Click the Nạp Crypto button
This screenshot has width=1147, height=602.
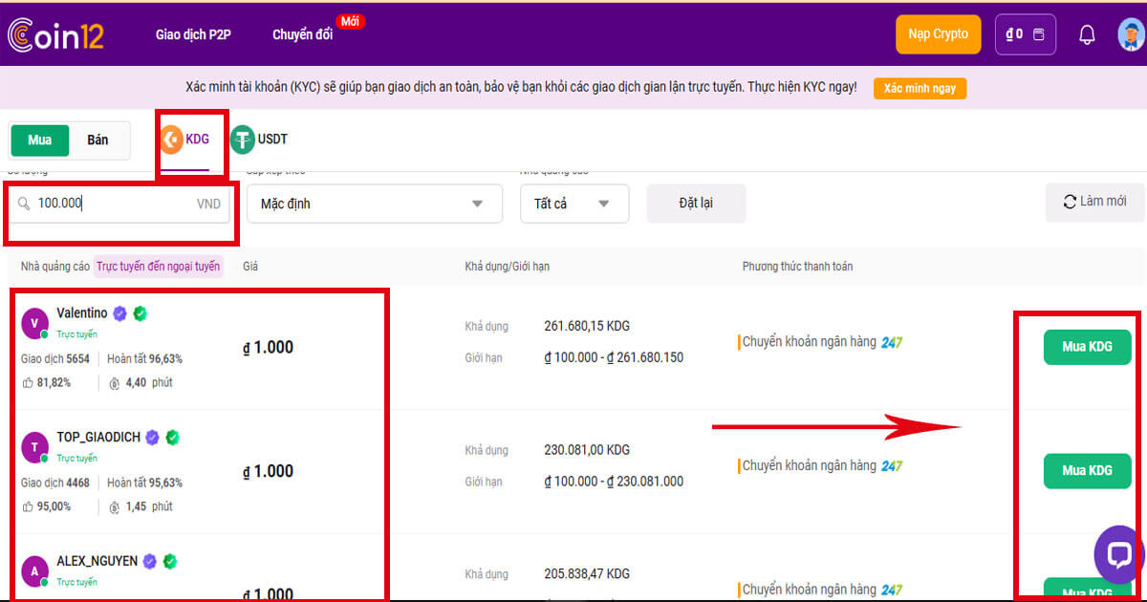tap(938, 34)
